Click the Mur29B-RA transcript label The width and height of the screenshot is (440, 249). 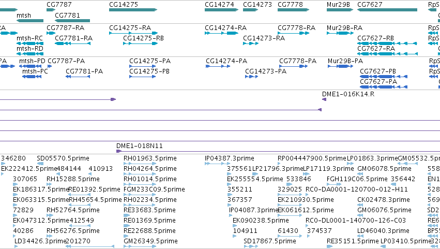(344, 28)
